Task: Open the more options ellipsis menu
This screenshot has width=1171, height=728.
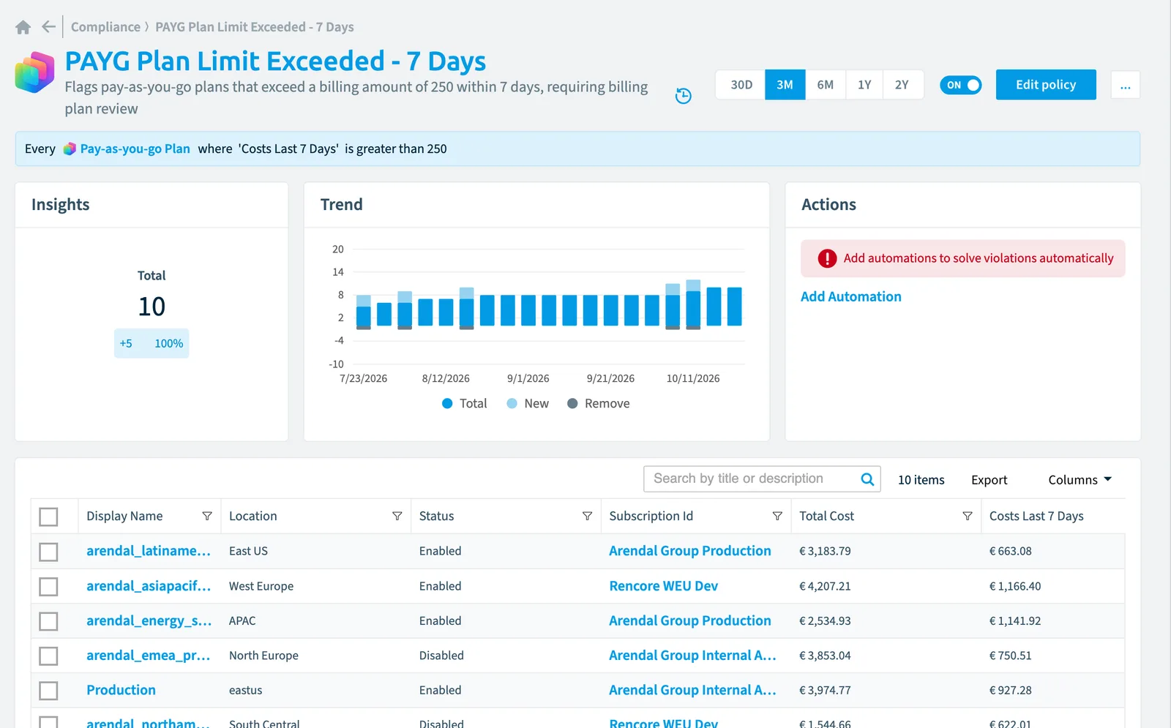Action: coord(1126,85)
